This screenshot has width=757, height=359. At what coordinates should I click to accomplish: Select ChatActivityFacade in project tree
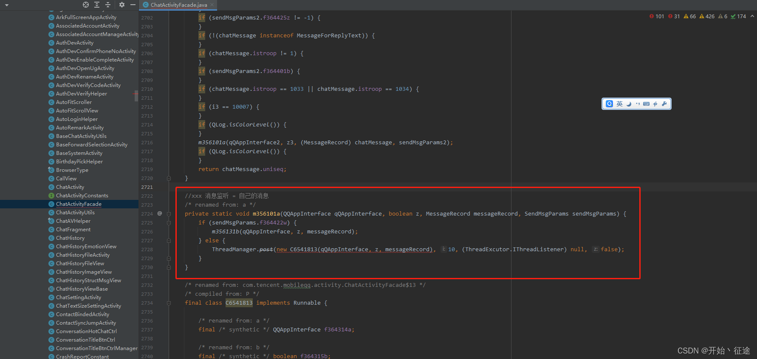click(x=79, y=204)
